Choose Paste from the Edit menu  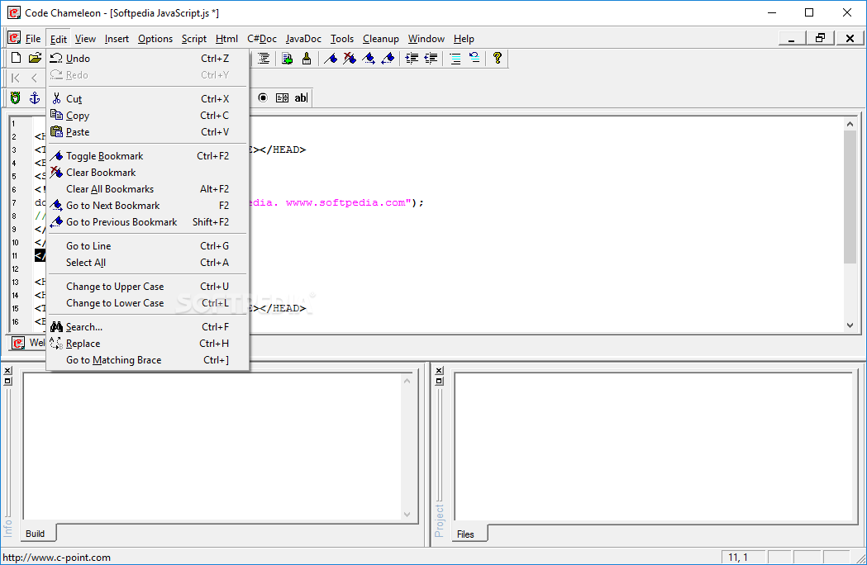pos(147,132)
